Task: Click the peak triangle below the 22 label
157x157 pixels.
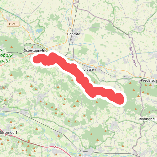Action: 56,154
